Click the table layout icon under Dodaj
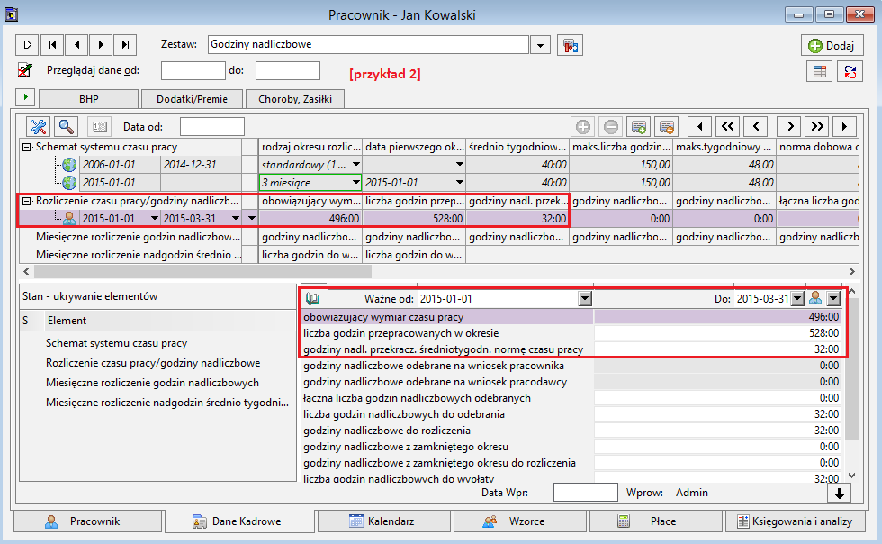Viewport: 882px width, 544px height. click(820, 71)
